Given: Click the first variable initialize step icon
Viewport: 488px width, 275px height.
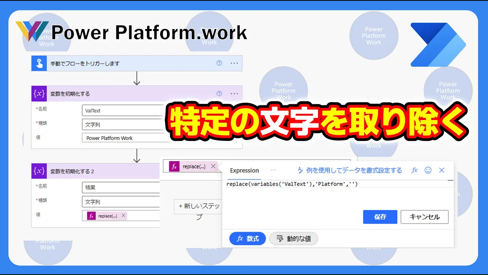Looking at the screenshot, I should tap(39, 94).
